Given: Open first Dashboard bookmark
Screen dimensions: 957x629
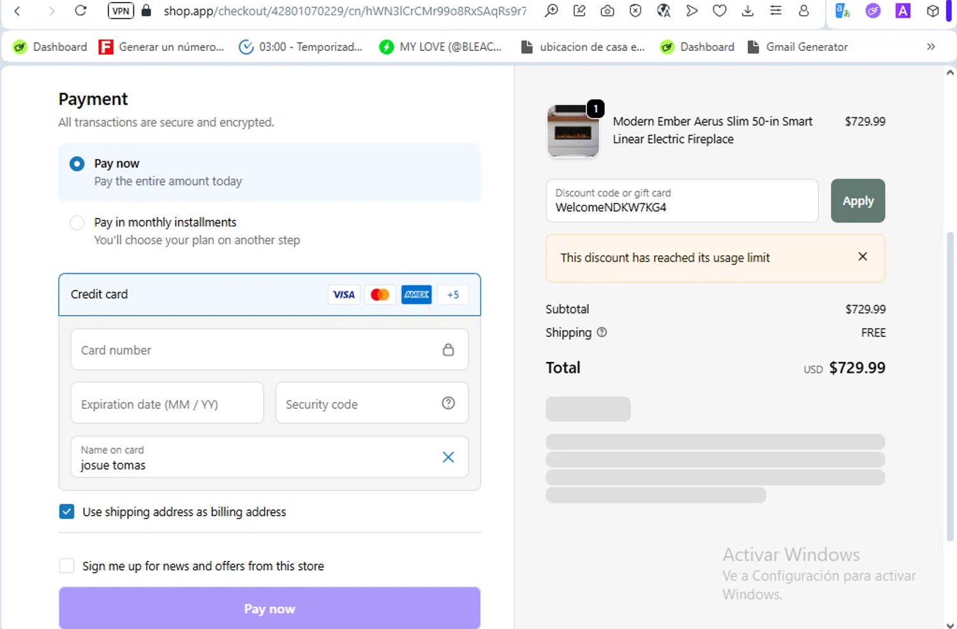Looking at the screenshot, I should pos(50,47).
